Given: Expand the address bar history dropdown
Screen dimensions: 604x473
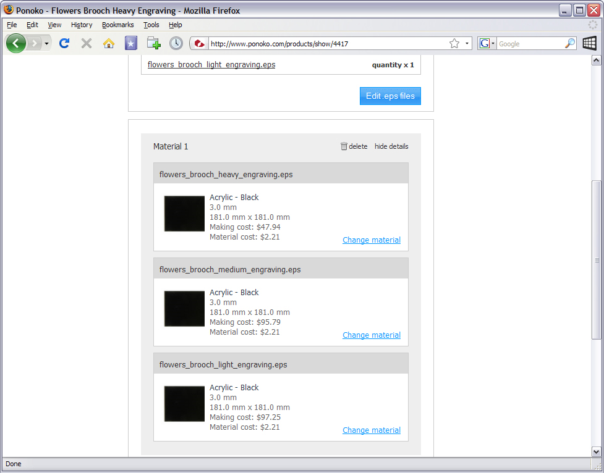Looking at the screenshot, I should tap(467, 44).
